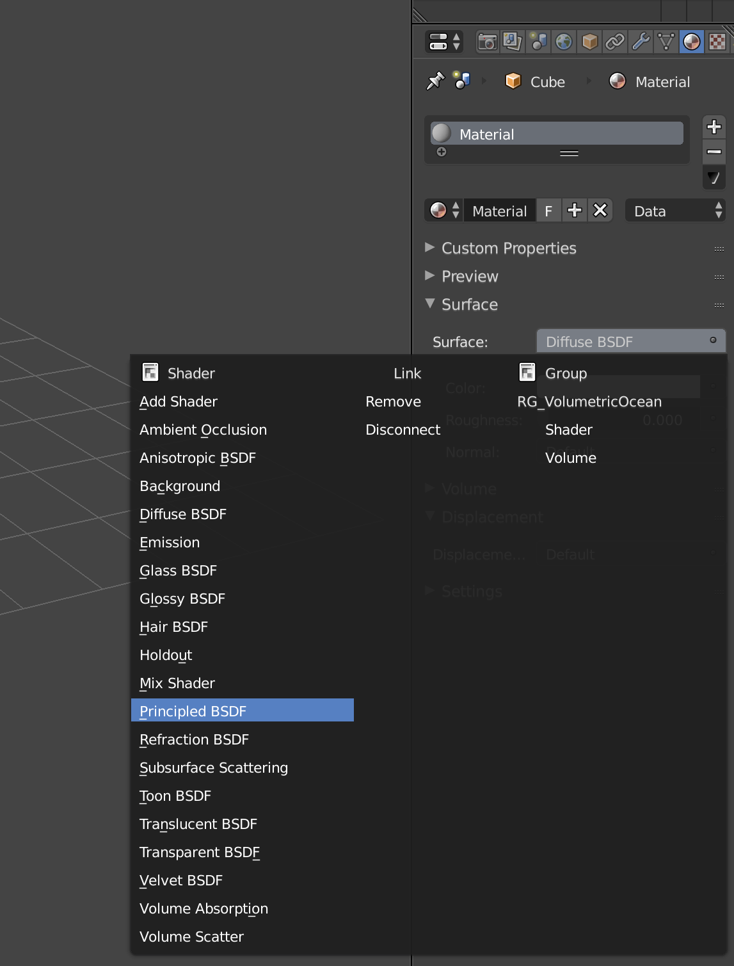Click Remove under Link column
The width and height of the screenshot is (734, 966).
tap(393, 401)
